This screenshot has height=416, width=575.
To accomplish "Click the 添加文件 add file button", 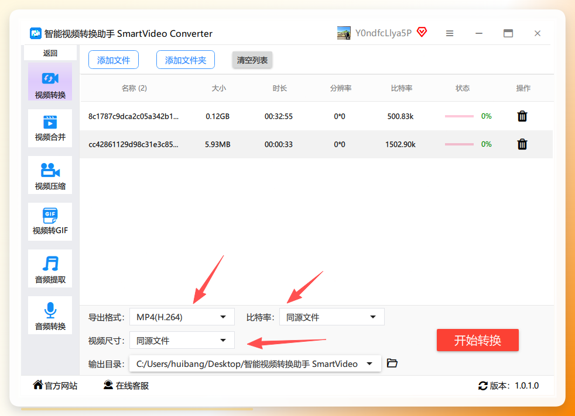I will click(x=114, y=60).
